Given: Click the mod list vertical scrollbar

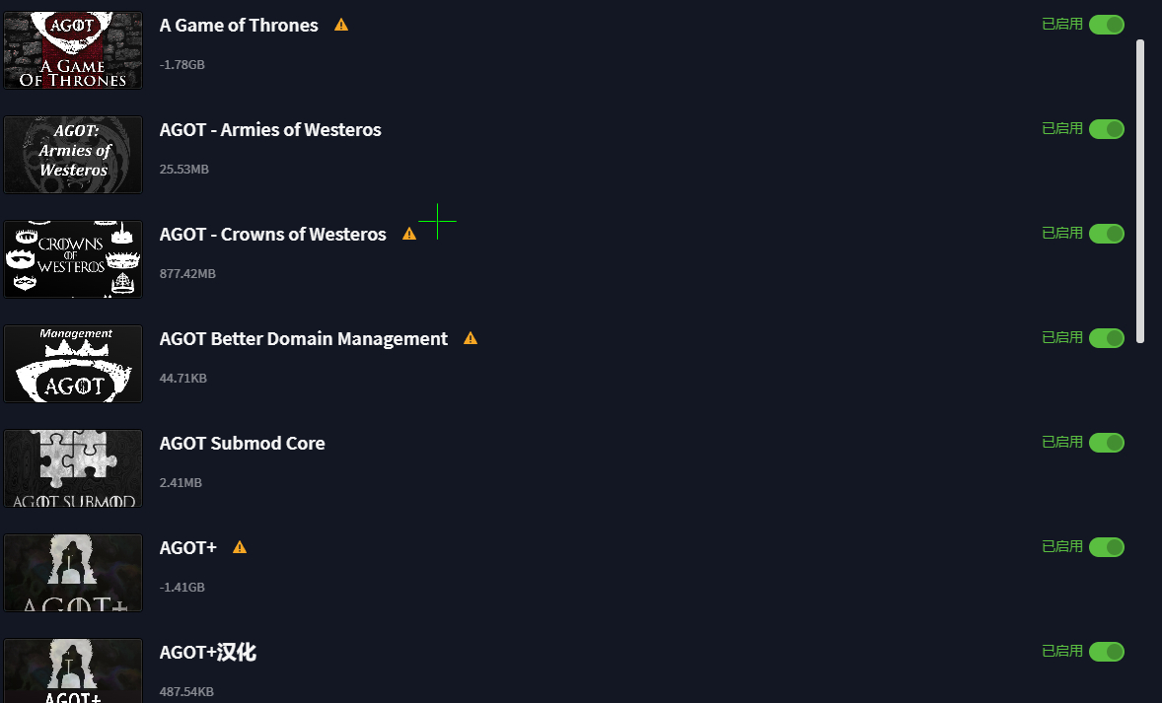Looking at the screenshot, I should 1140,191.
